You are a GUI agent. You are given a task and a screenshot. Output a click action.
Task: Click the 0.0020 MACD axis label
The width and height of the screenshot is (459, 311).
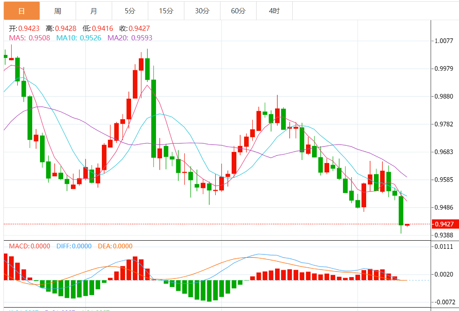[x=444, y=274]
